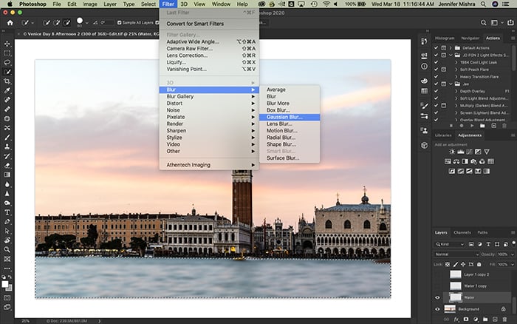Viewport: 517px width, 324px height.
Task: Select the Horizontal Type tool
Action: (x=7, y=212)
